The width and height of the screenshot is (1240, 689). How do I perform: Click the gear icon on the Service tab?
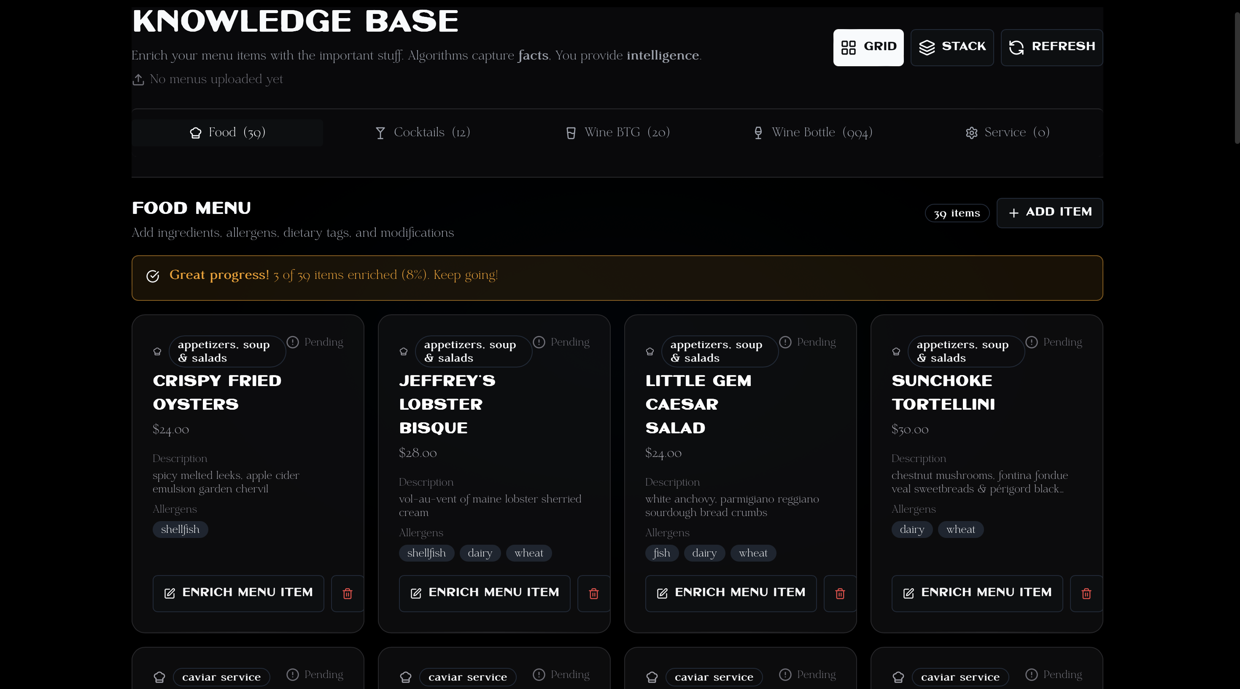pos(971,133)
